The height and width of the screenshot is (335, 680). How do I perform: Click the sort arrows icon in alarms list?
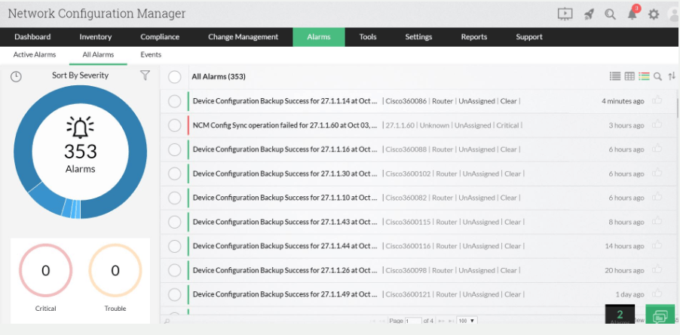click(672, 76)
